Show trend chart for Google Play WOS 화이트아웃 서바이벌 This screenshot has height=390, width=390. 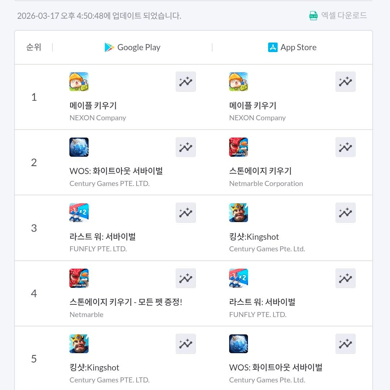click(186, 147)
